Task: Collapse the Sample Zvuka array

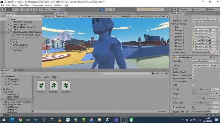Action: 172,24
